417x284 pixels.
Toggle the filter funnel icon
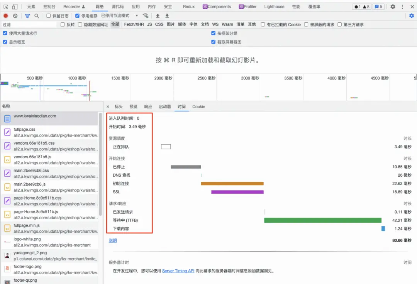27,16
